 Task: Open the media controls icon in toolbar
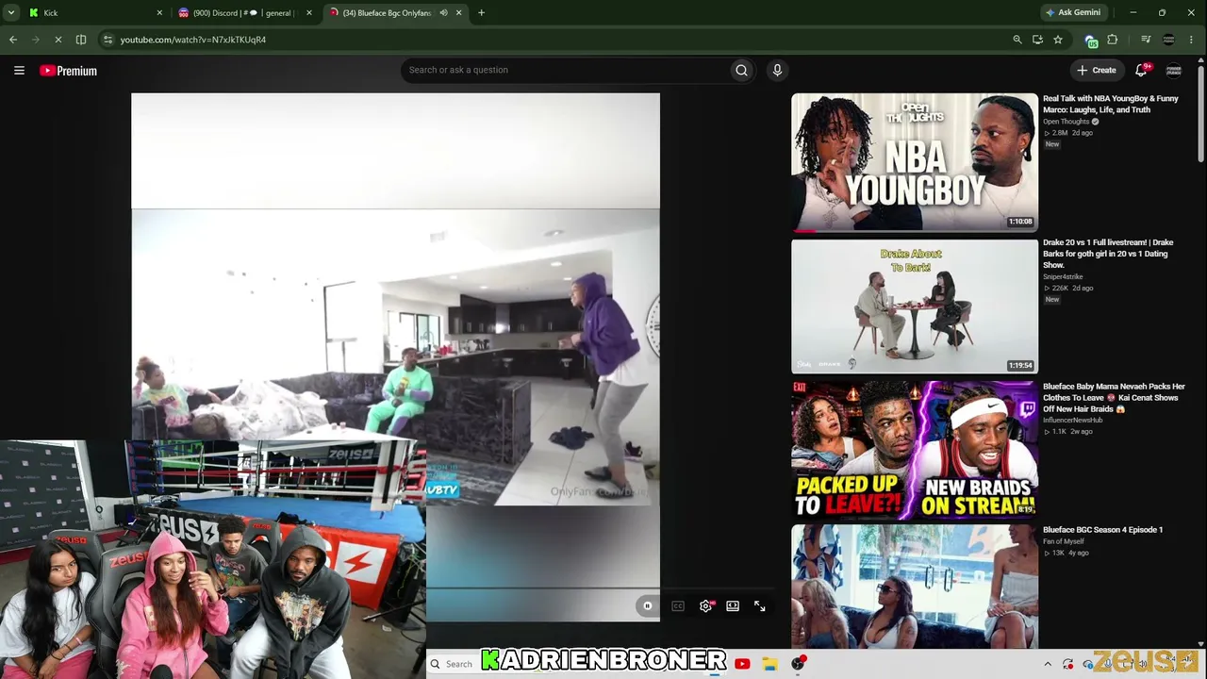tap(1146, 40)
